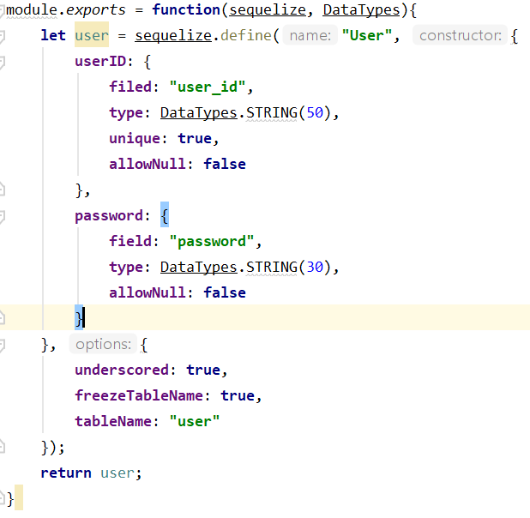Click 'type' key in the userID block
Viewport: 530px width, 518px height.
126,112
